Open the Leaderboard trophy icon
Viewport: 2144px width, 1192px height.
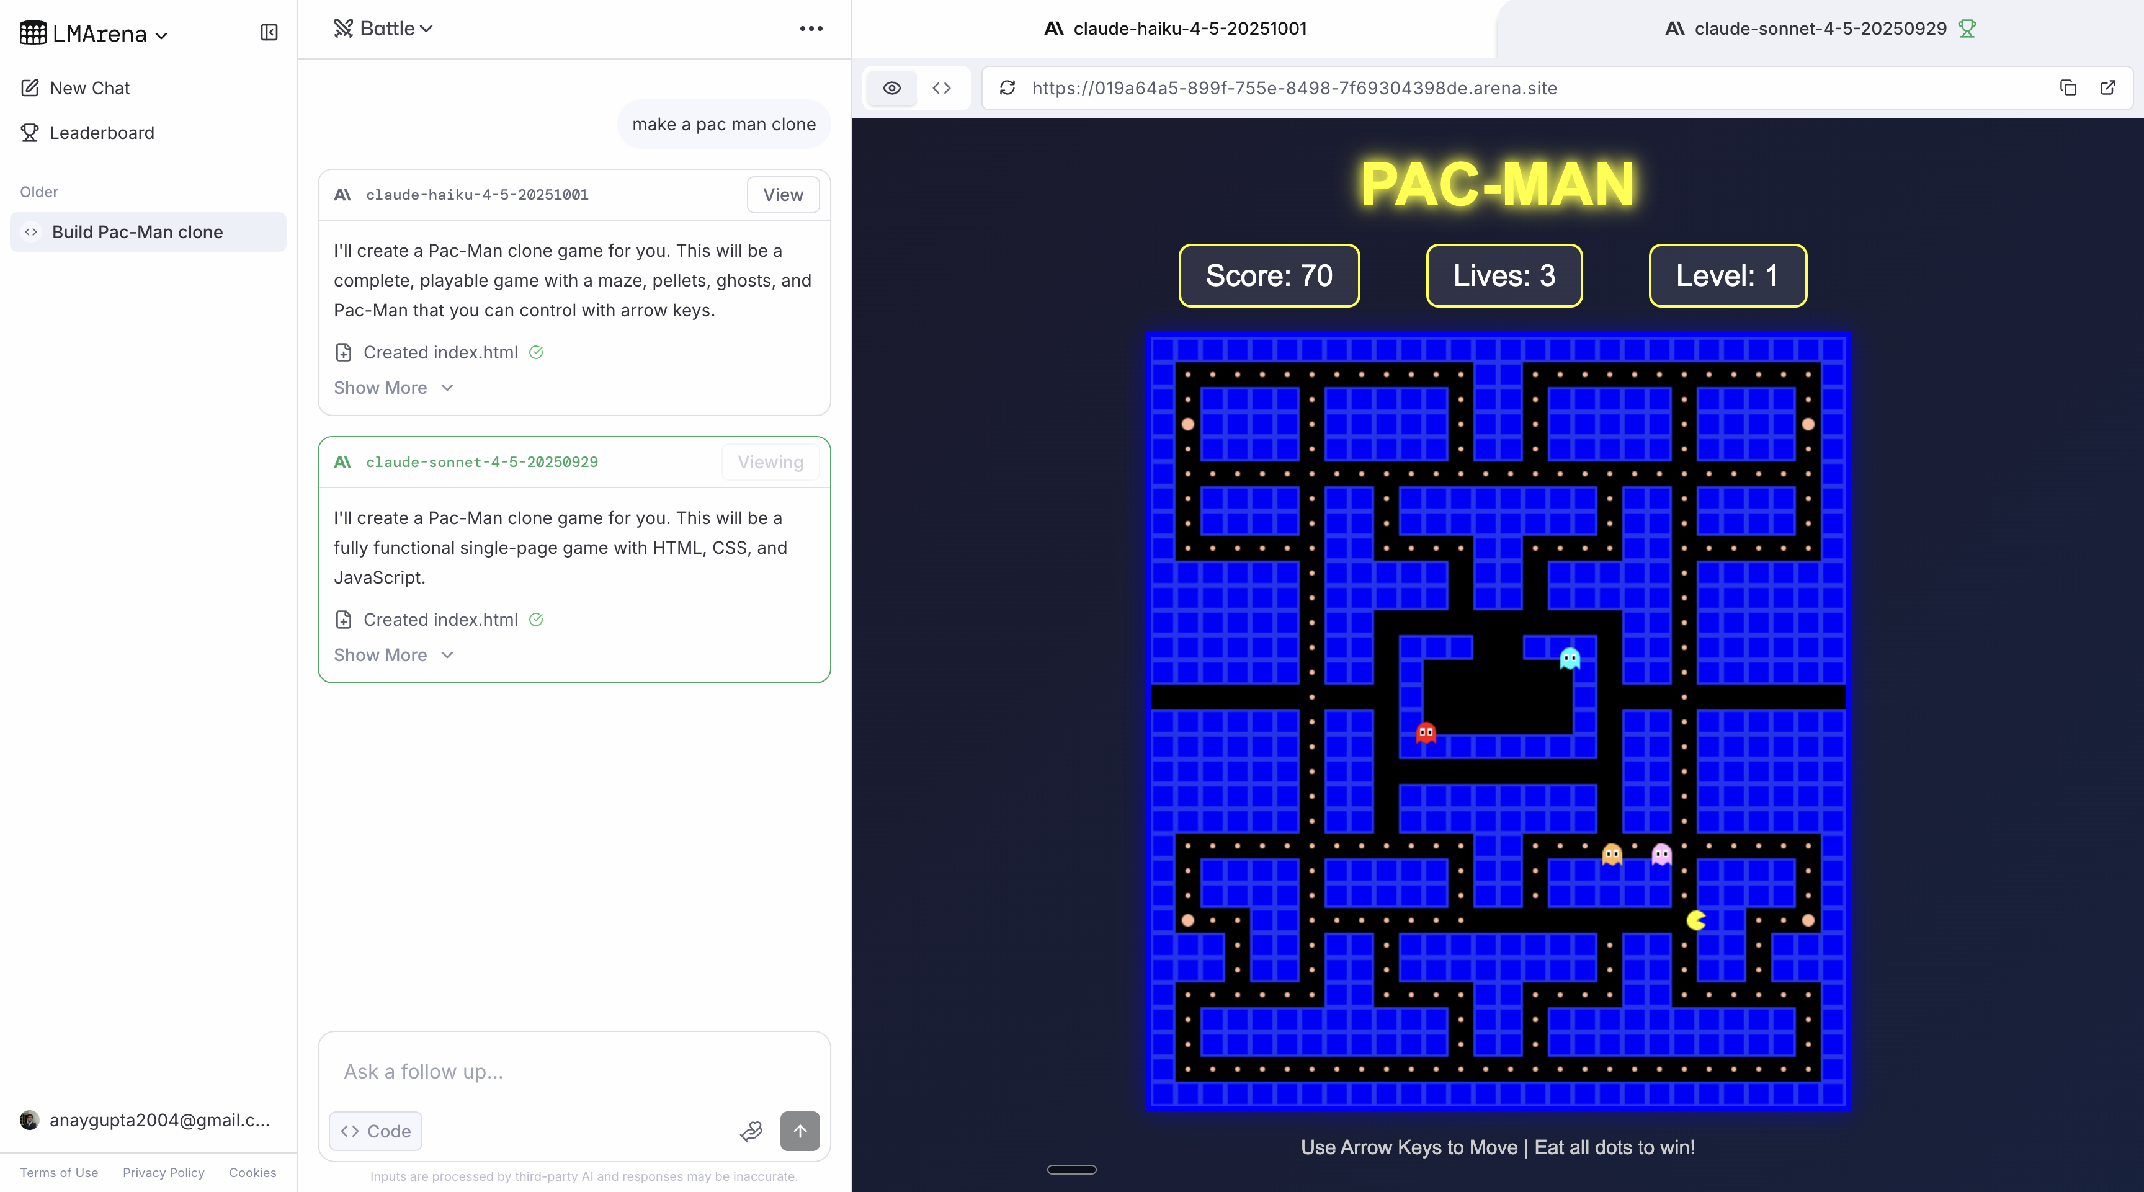click(x=30, y=133)
